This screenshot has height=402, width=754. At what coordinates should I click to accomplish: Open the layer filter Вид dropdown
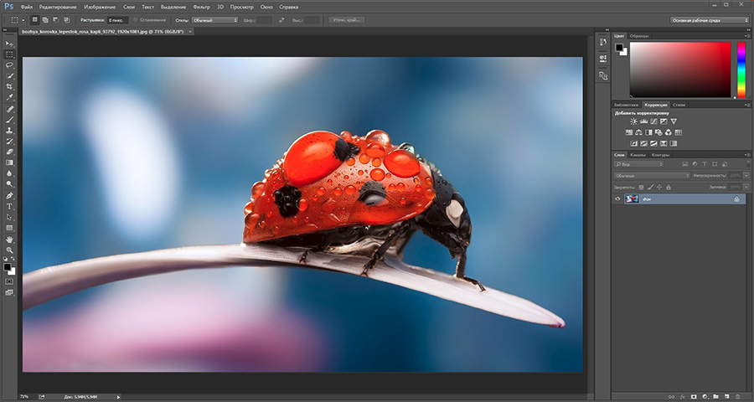coord(639,164)
